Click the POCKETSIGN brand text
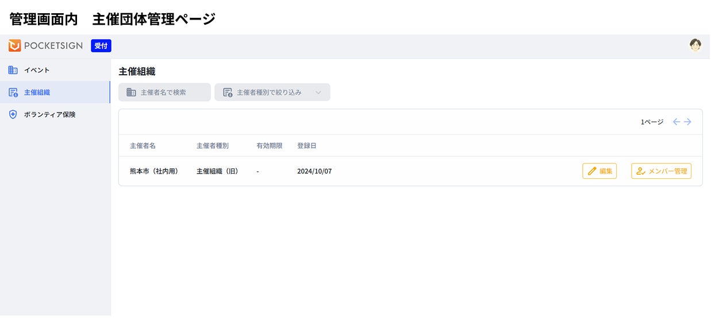Image resolution: width=711 pixels, height=319 pixels. point(53,46)
